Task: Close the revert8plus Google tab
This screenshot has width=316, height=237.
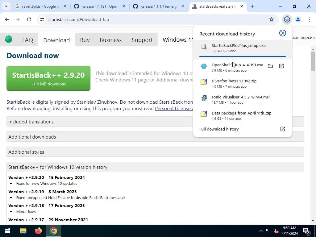Action: coord(65,6)
